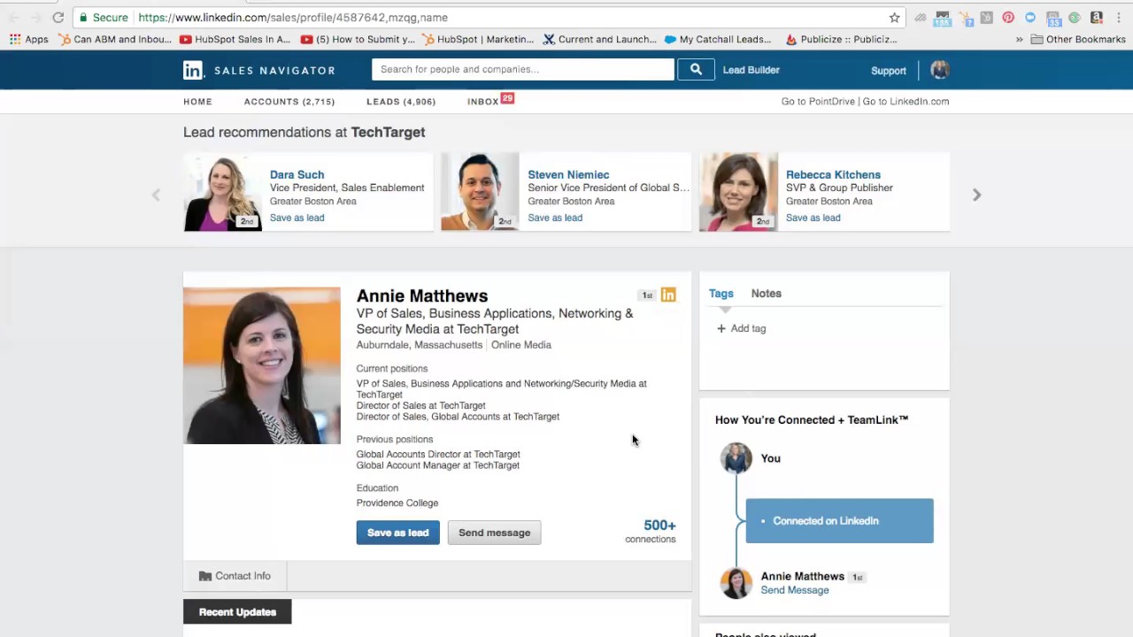Click the Connected on LinkedIn blue box

click(839, 521)
